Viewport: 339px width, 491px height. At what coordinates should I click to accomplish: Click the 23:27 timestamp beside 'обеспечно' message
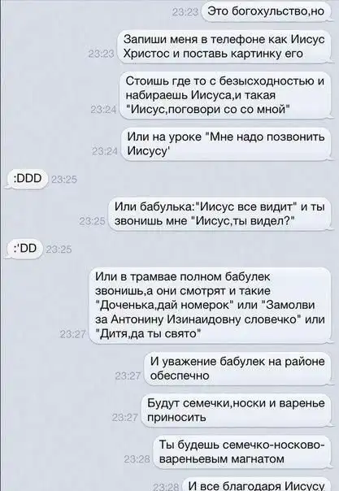pos(128,376)
